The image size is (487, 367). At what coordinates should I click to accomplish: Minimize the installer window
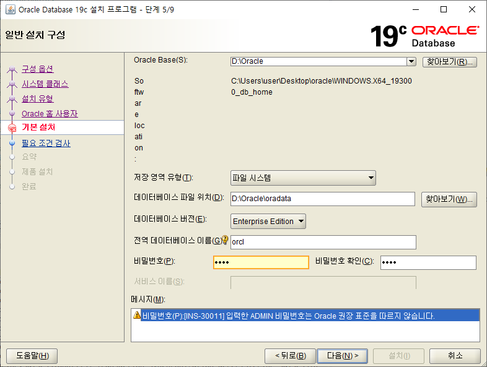click(416, 10)
